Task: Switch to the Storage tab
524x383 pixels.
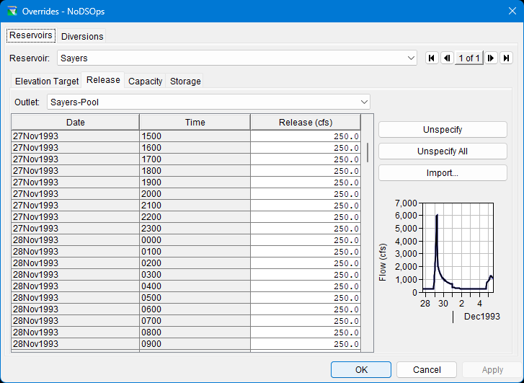Action: click(185, 81)
